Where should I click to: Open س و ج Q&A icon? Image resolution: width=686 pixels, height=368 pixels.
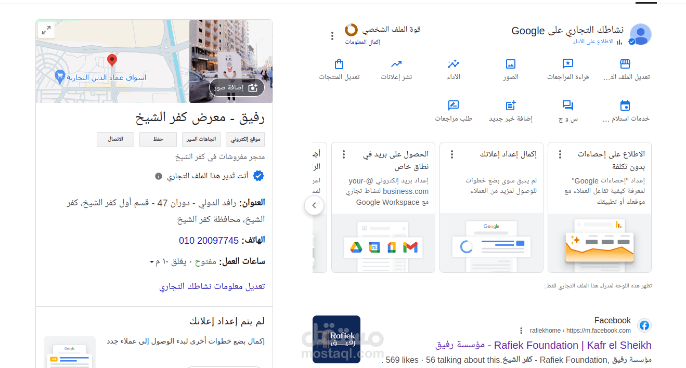[568, 106]
